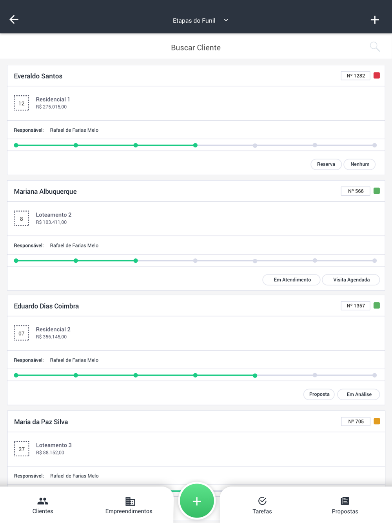Click orange status swatch for Maria da Paz
The width and height of the screenshot is (392, 523).
[x=377, y=421]
